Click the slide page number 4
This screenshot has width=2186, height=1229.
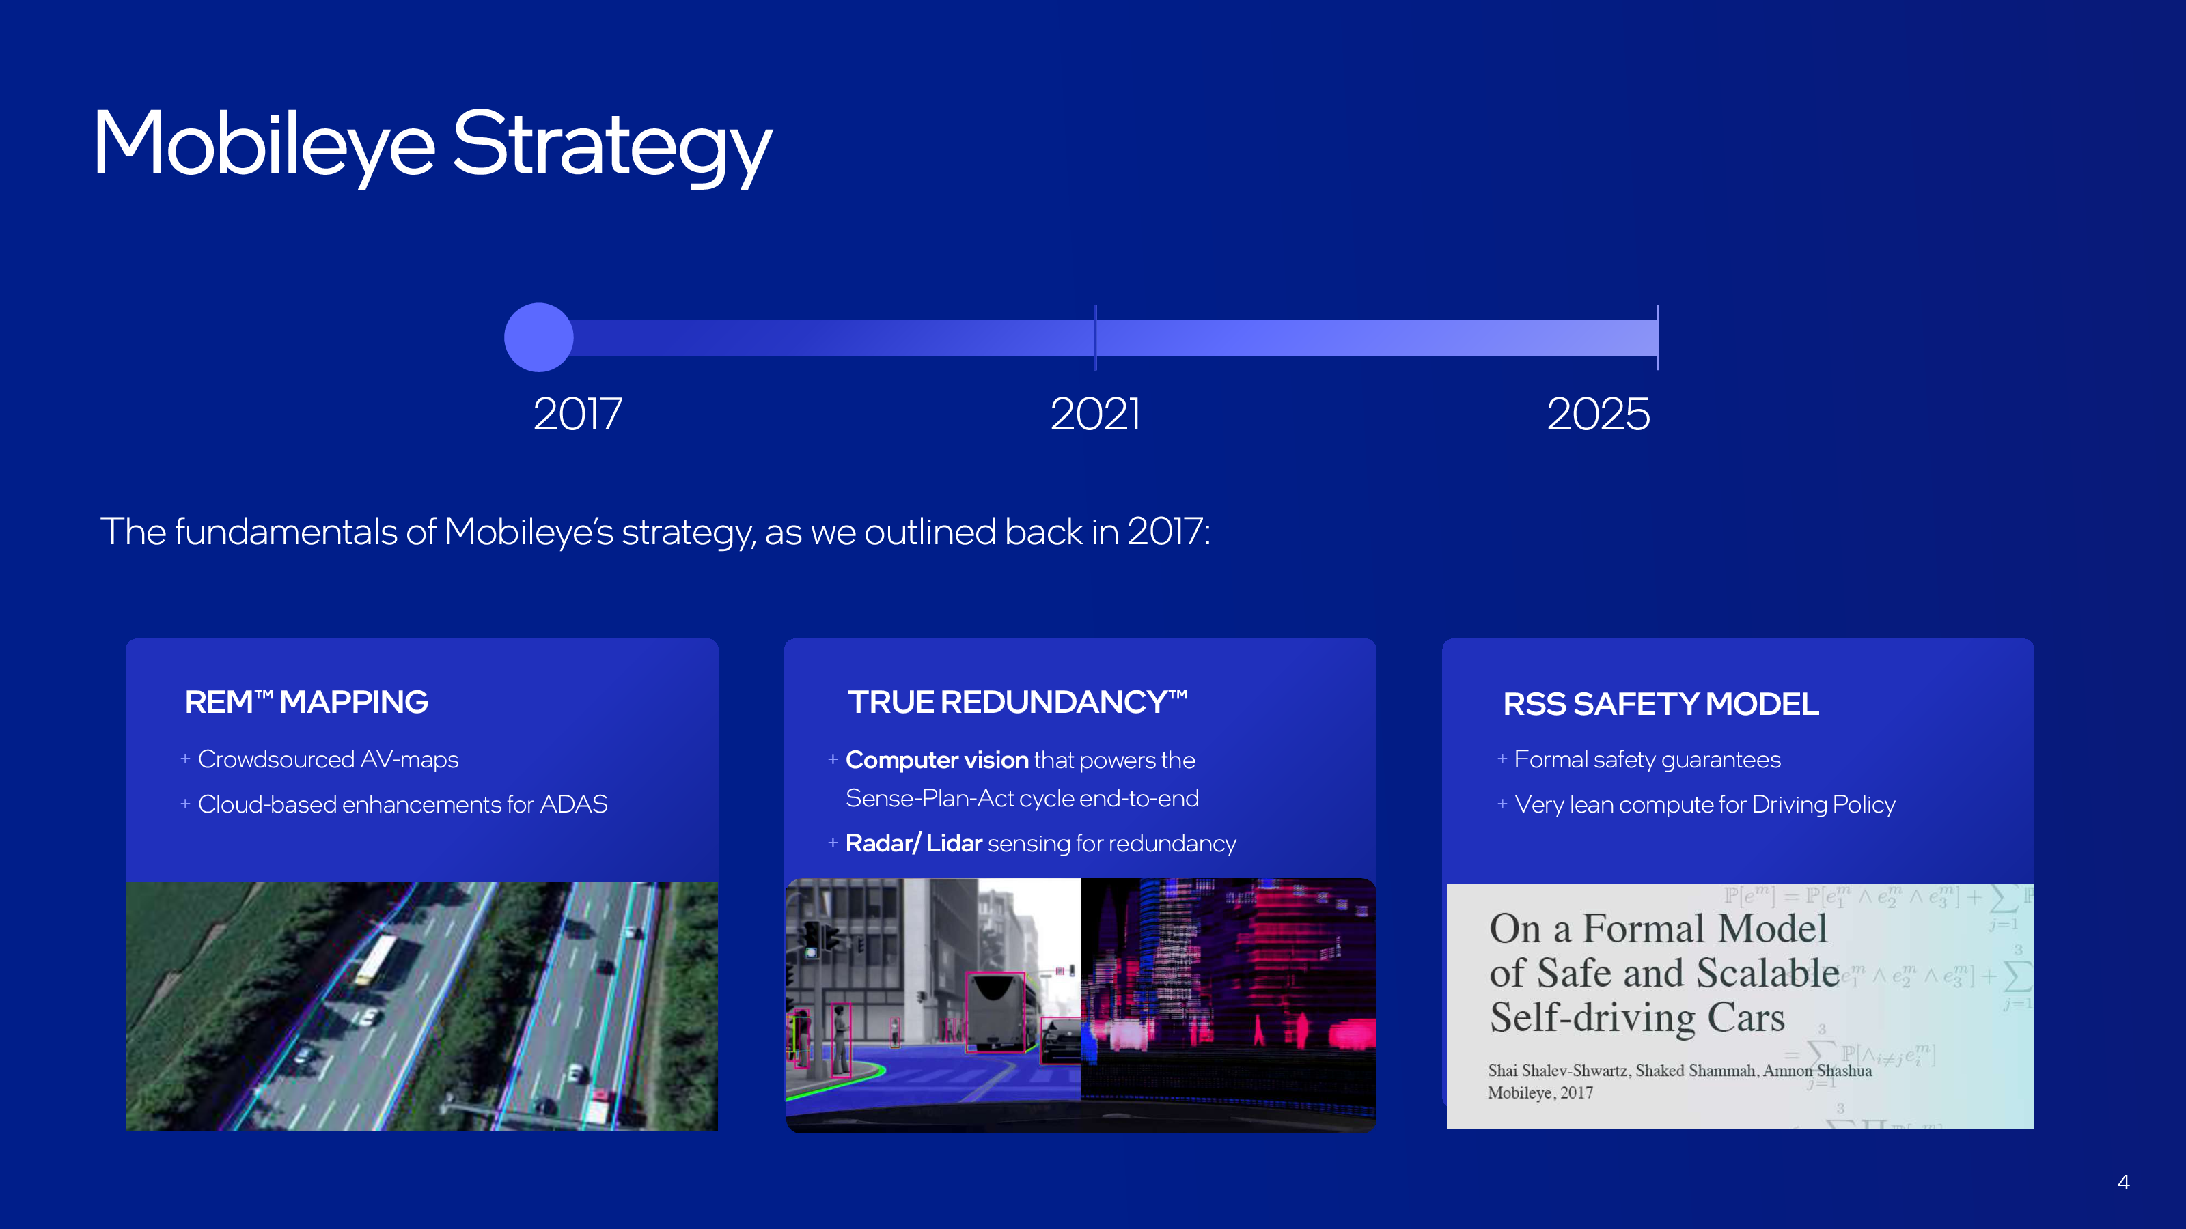(x=2123, y=1183)
